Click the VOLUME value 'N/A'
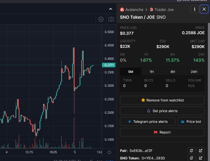The height and width of the screenshot is (161, 210). click(x=191, y=86)
